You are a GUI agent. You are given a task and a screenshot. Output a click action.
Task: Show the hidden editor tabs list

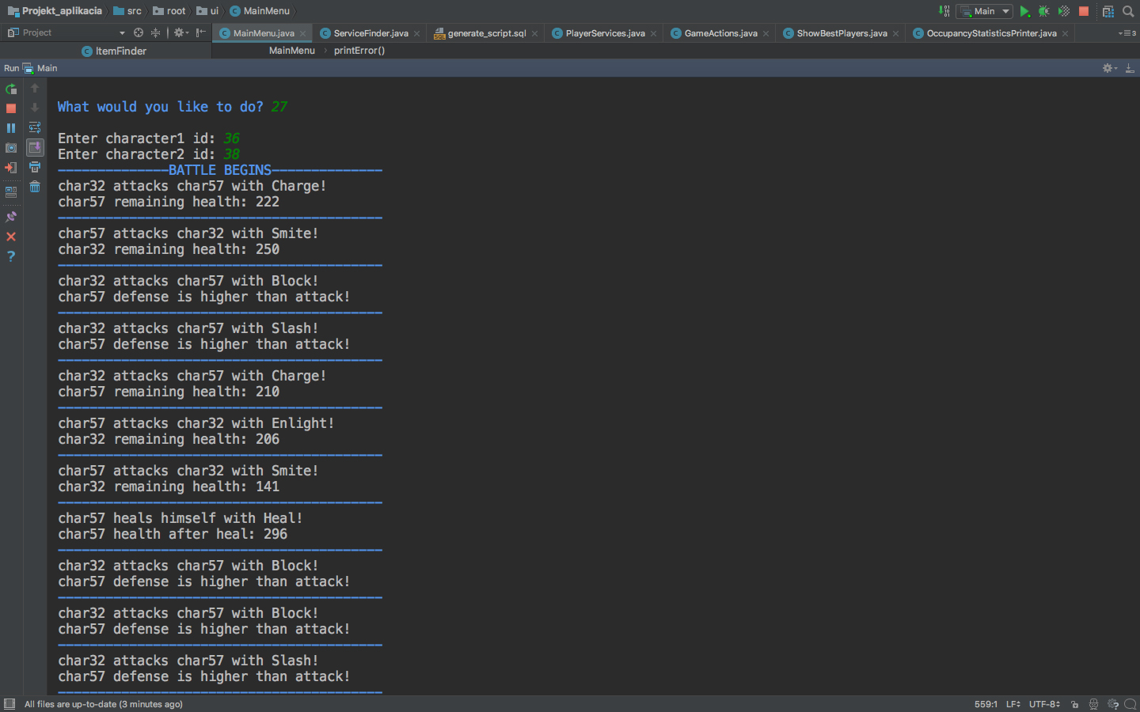1127,33
